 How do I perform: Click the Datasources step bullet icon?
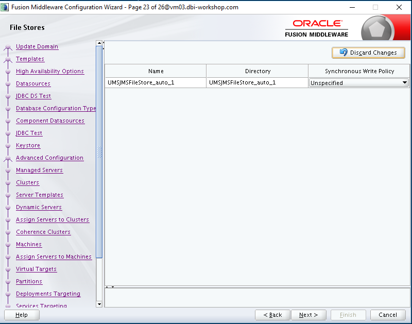point(8,84)
